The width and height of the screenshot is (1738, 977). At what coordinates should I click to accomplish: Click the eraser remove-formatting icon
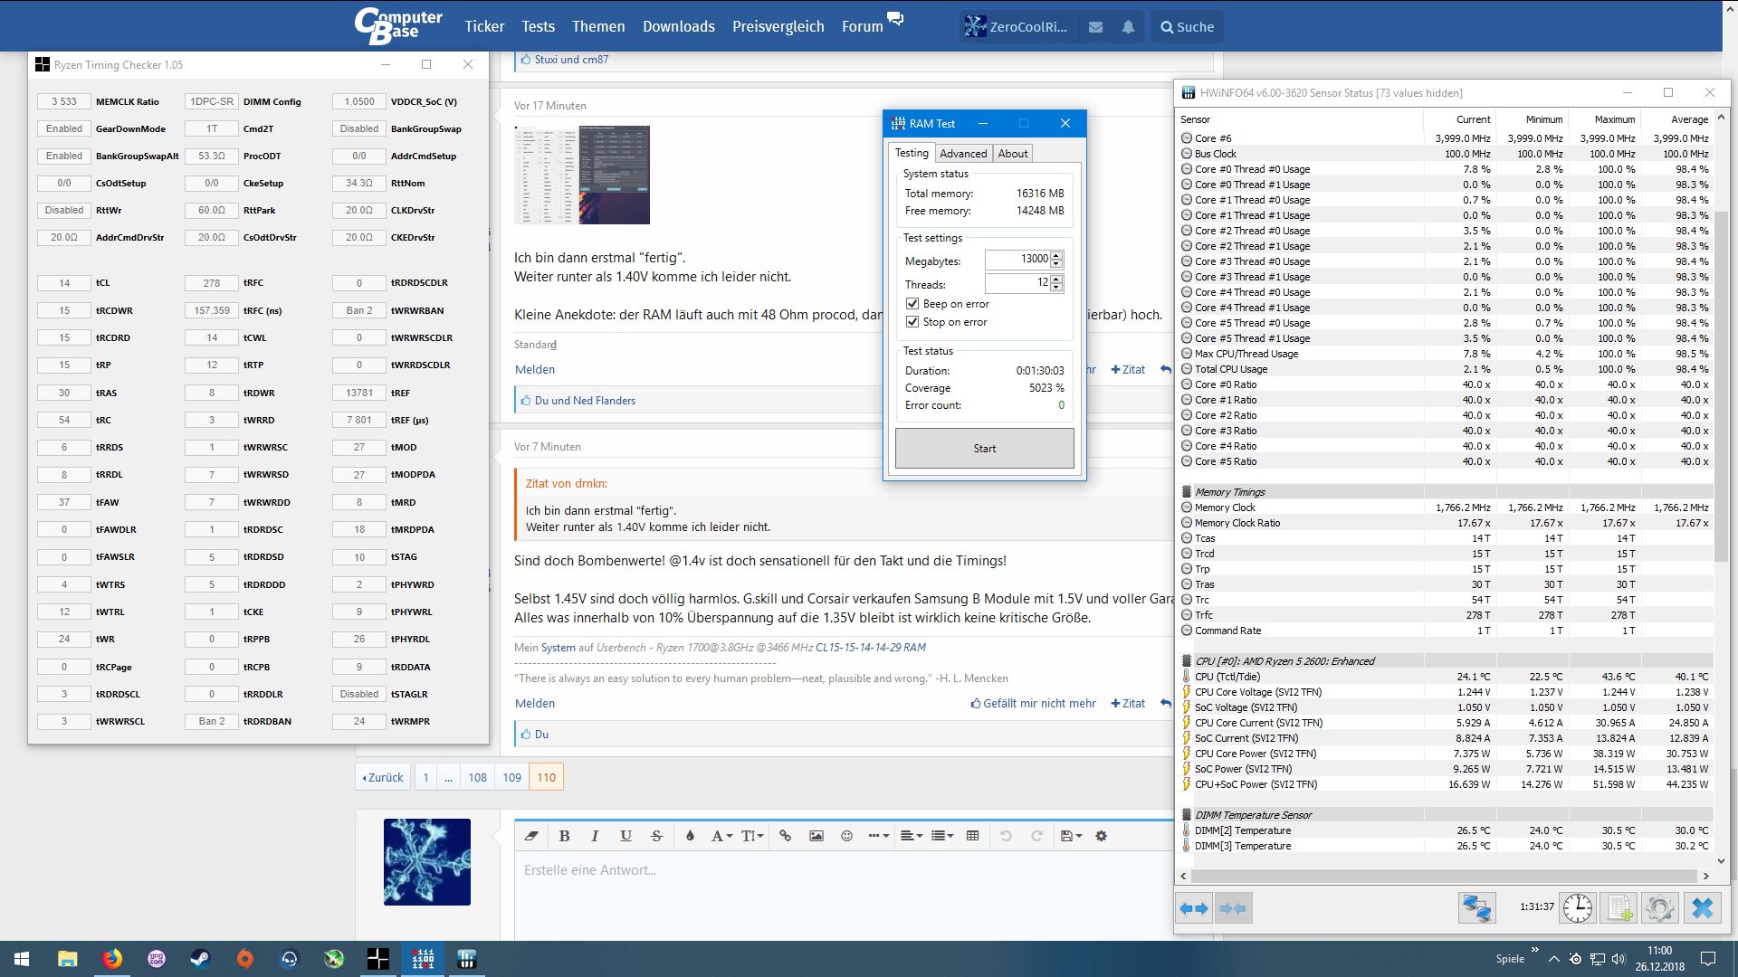point(531,836)
